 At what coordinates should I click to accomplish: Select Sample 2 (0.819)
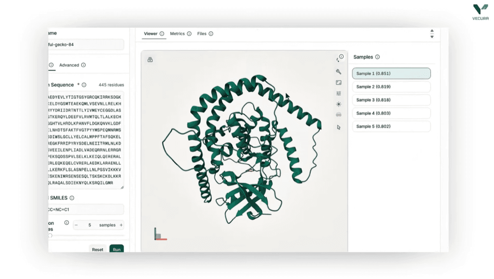pos(391,87)
